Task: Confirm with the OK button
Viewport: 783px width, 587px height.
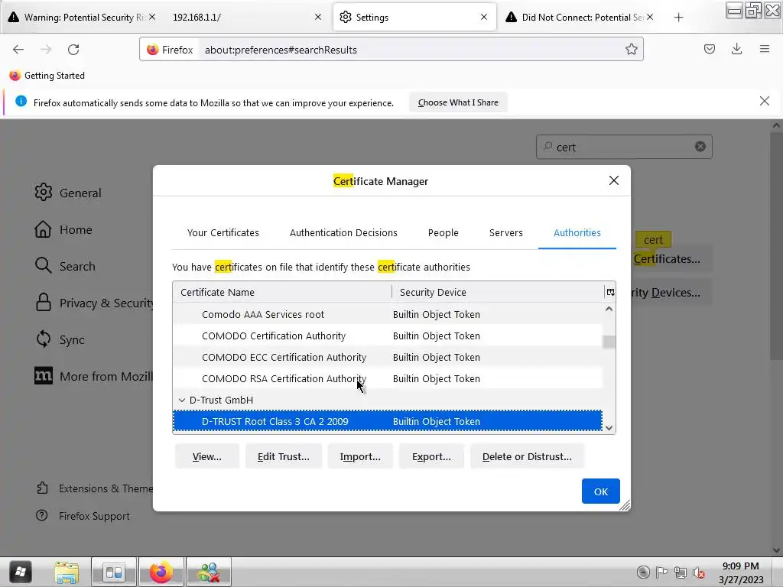Action: point(601,491)
